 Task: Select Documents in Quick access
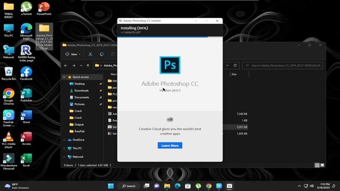pyautogui.click(x=81, y=98)
